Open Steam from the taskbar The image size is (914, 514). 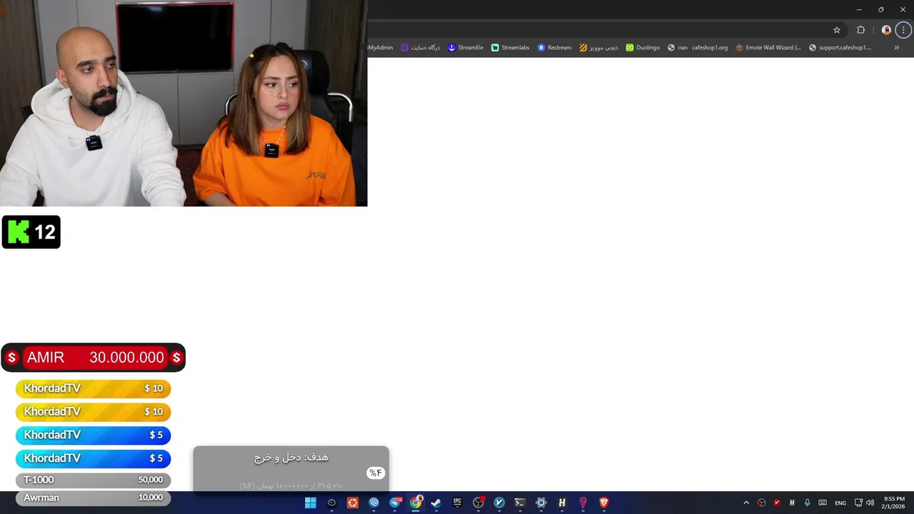click(436, 503)
